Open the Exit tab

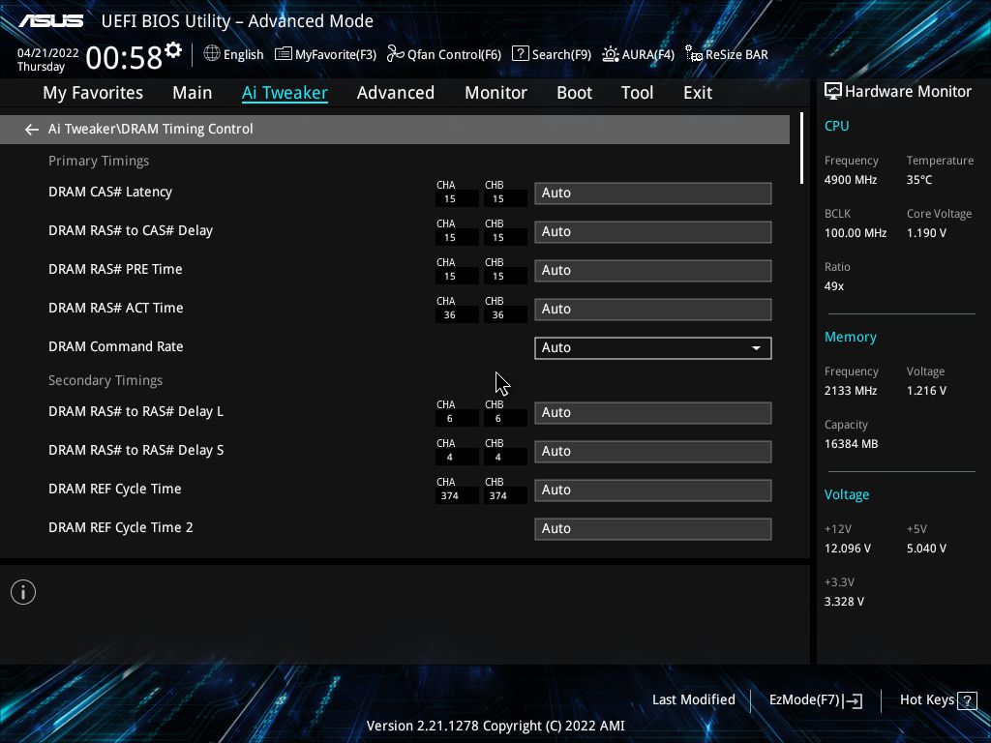pos(698,93)
